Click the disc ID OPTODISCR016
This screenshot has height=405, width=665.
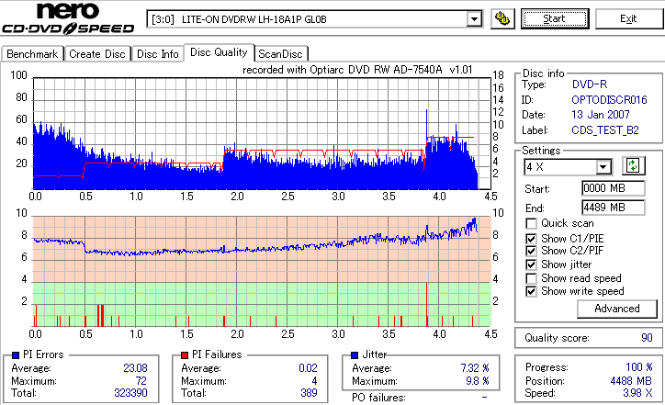[x=609, y=100]
